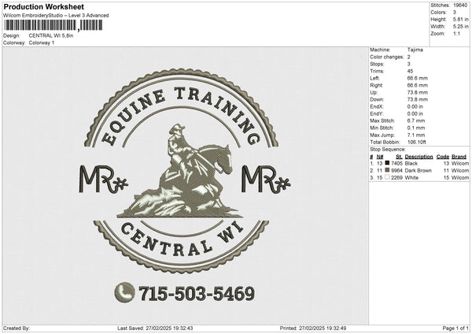Image resolution: width=472 pixels, height=334 pixels.
Task: Click the Black thread color swatch
Action: tap(387, 163)
